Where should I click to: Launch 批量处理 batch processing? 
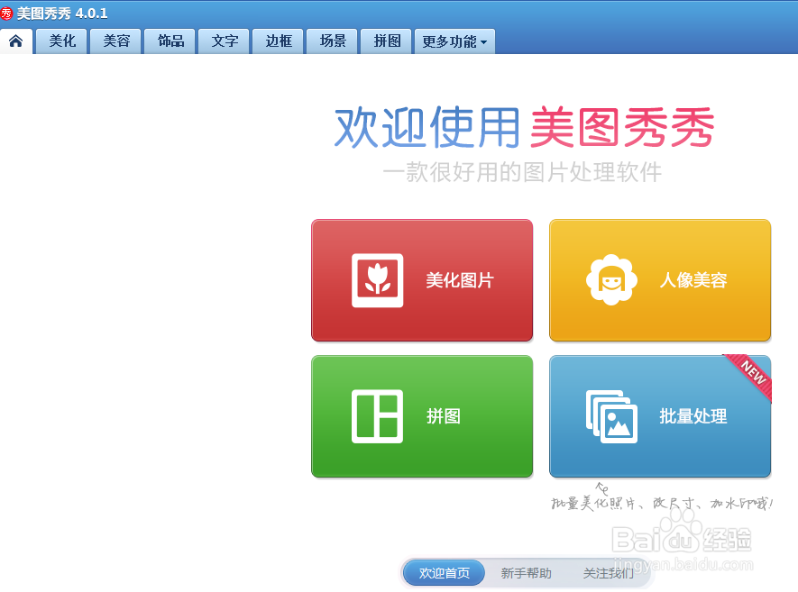[659, 416]
